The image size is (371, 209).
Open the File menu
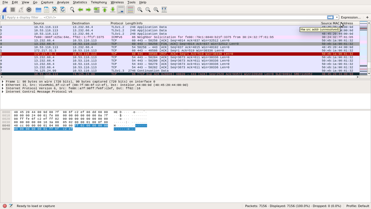coord(5,2)
